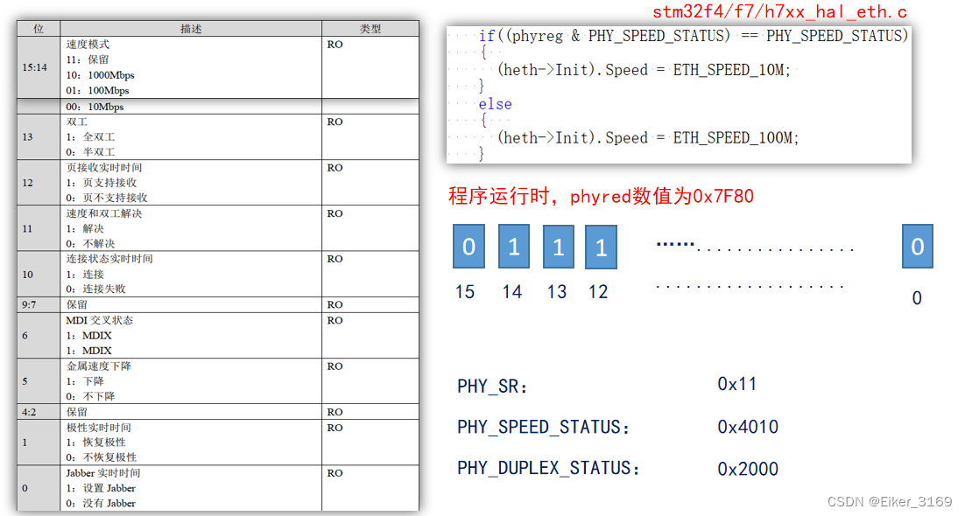The image size is (965, 516).
Task: Click the bit number '12' label
Action: pos(598,291)
